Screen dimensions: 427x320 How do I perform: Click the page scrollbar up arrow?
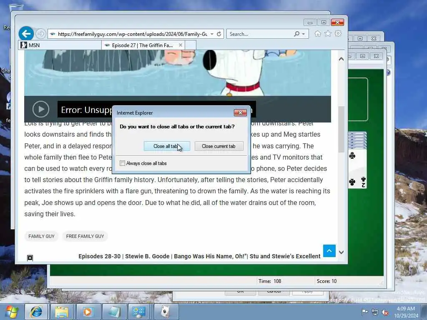[341, 59]
